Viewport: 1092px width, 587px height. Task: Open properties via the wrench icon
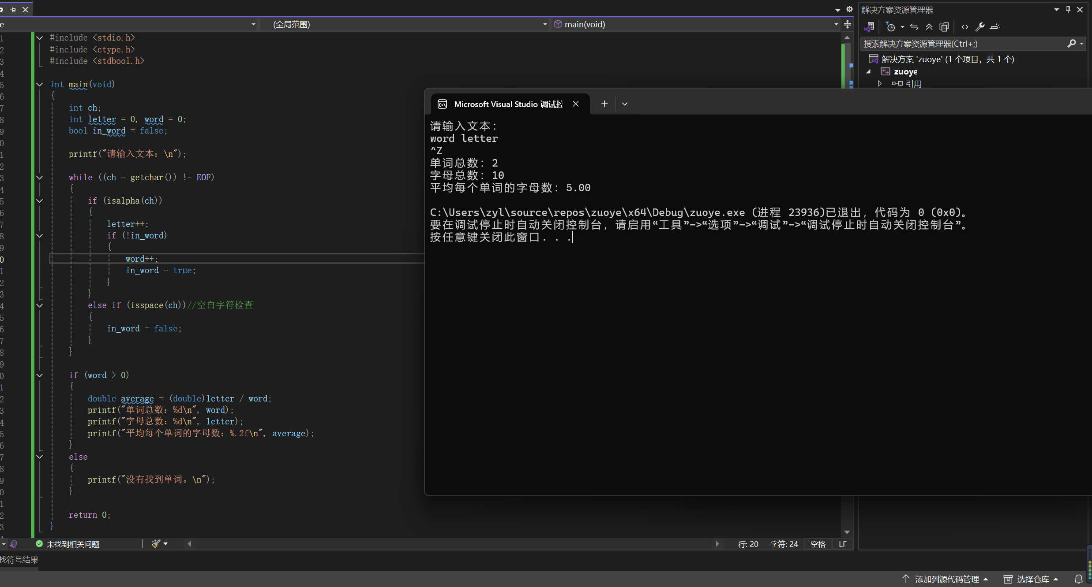(980, 27)
